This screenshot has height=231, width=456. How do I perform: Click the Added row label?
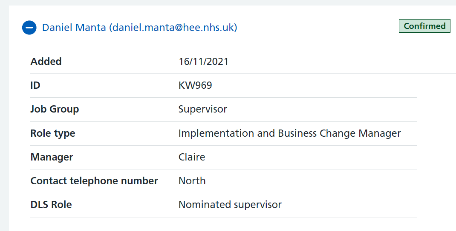click(46, 62)
